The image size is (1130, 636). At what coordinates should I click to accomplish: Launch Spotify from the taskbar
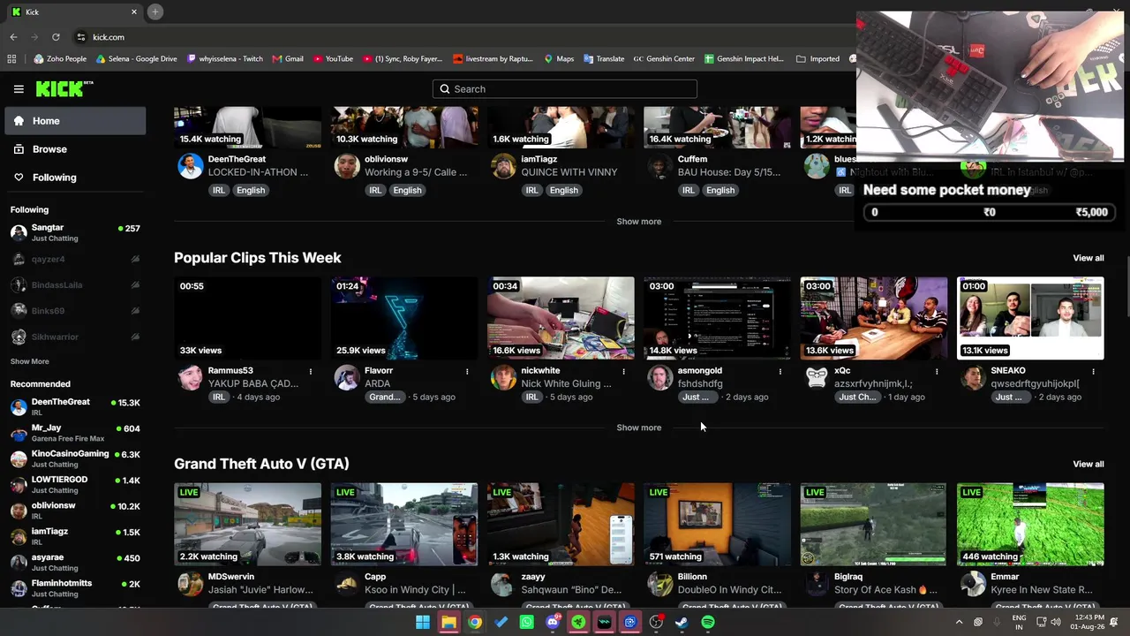[708, 622]
